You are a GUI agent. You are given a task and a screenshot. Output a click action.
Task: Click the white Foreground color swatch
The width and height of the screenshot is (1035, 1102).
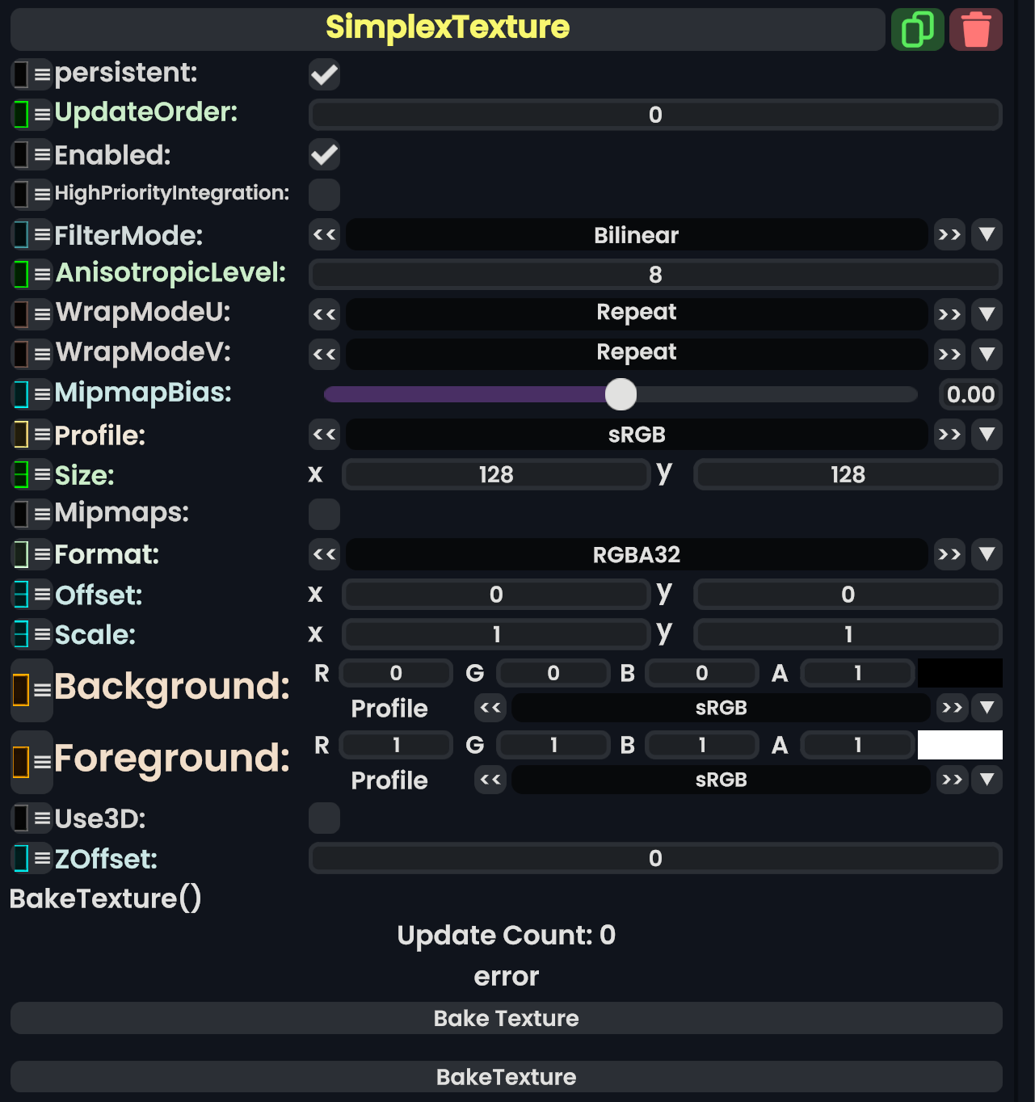click(x=960, y=745)
